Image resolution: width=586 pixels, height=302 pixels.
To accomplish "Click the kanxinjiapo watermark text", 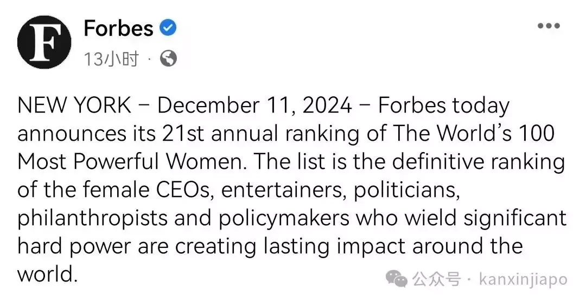I will pyautogui.click(x=523, y=279).
